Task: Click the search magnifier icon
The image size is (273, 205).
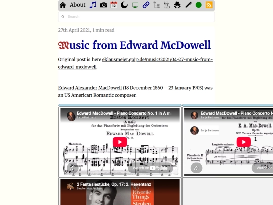Action: click(x=63, y=17)
